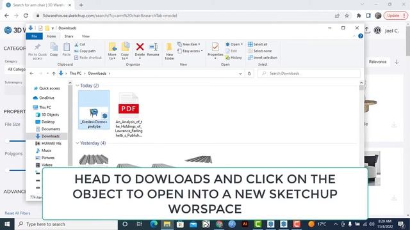This screenshot has width=410, height=230.
Task: Open Recent locations dropdown arrow
Action: coord(47,73)
